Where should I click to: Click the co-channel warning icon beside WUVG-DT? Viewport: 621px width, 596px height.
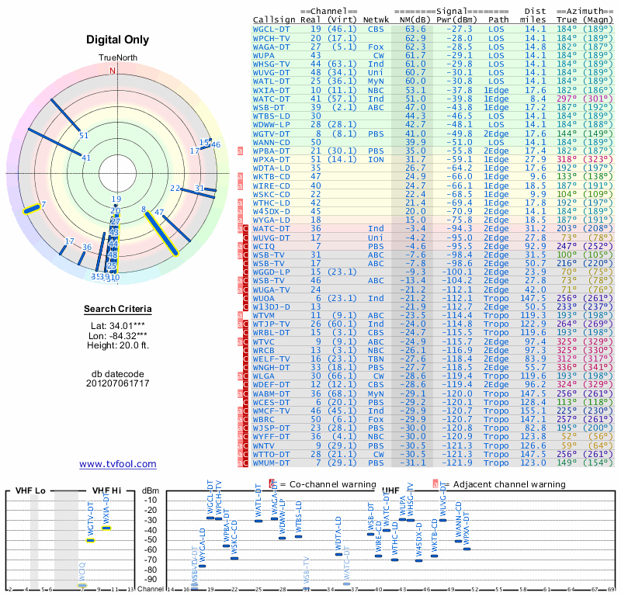coord(246,237)
